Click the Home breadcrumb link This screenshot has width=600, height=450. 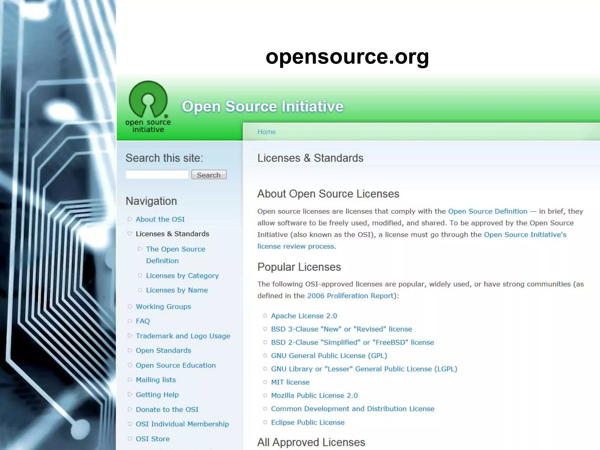(266, 132)
